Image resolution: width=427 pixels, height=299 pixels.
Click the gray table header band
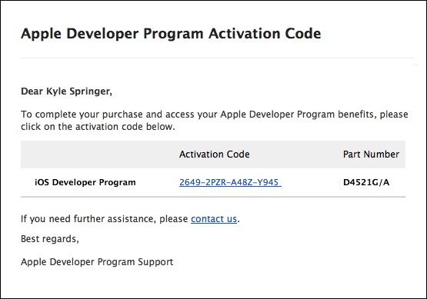coord(213,154)
